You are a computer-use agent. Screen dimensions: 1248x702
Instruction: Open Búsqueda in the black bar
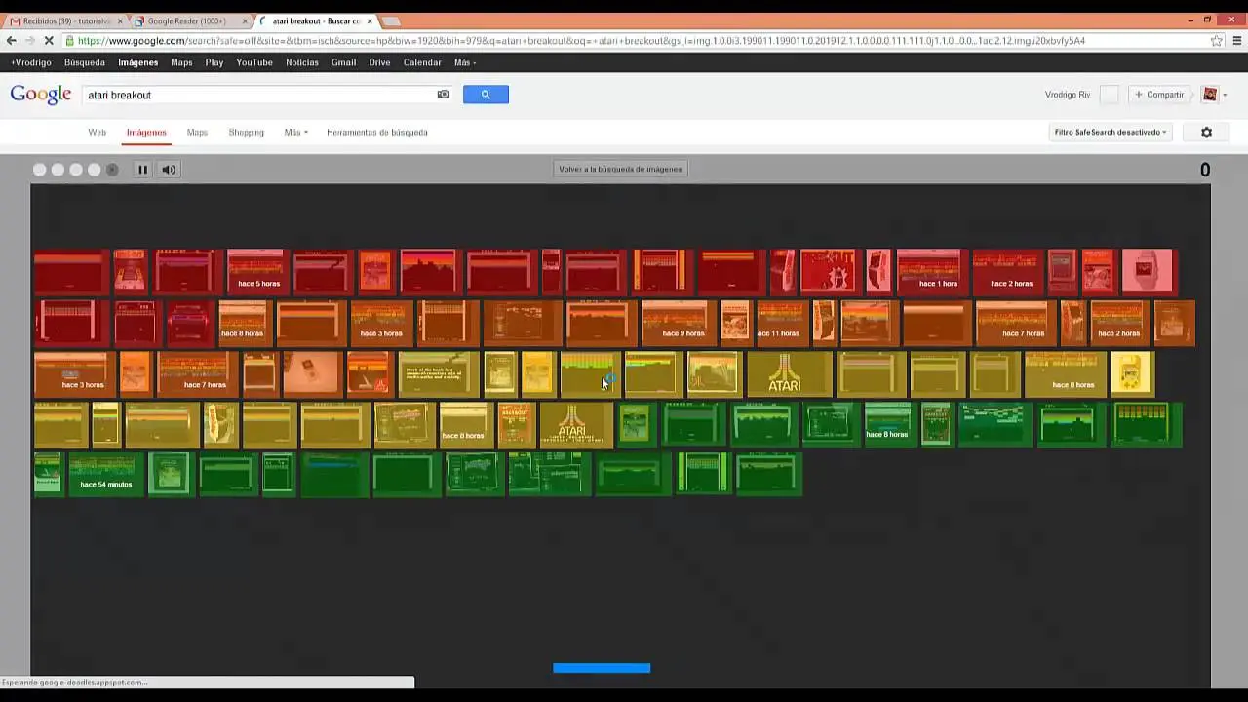pyautogui.click(x=85, y=62)
